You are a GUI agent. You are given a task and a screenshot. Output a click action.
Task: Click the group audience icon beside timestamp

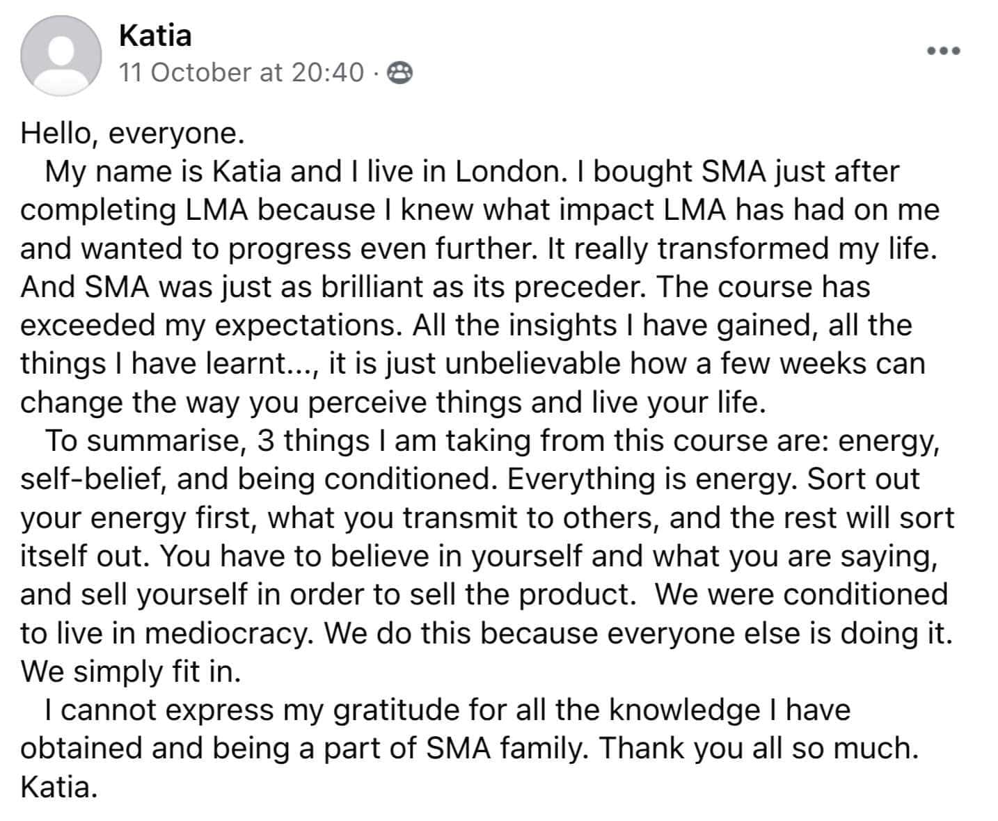[x=399, y=72]
